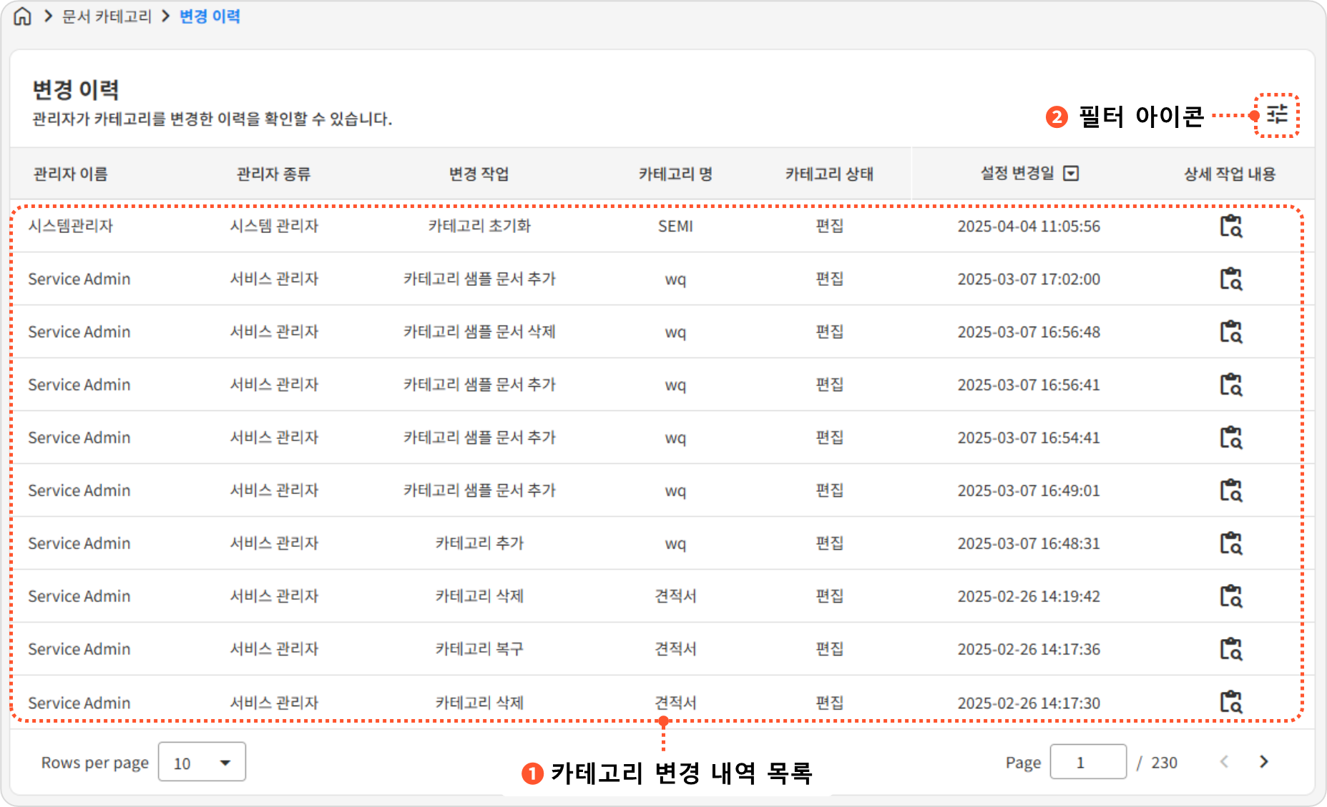Viewport: 1327px width, 807px height.
Task: Click the 카테고리 상태 column header
Action: click(x=829, y=174)
